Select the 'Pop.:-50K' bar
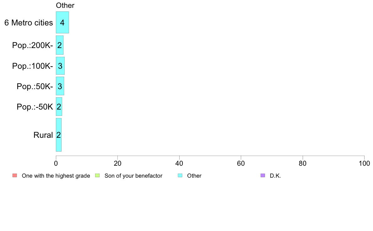Image resolution: width=373 pixels, height=231 pixels. pyautogui.click(x=59, y=107)
